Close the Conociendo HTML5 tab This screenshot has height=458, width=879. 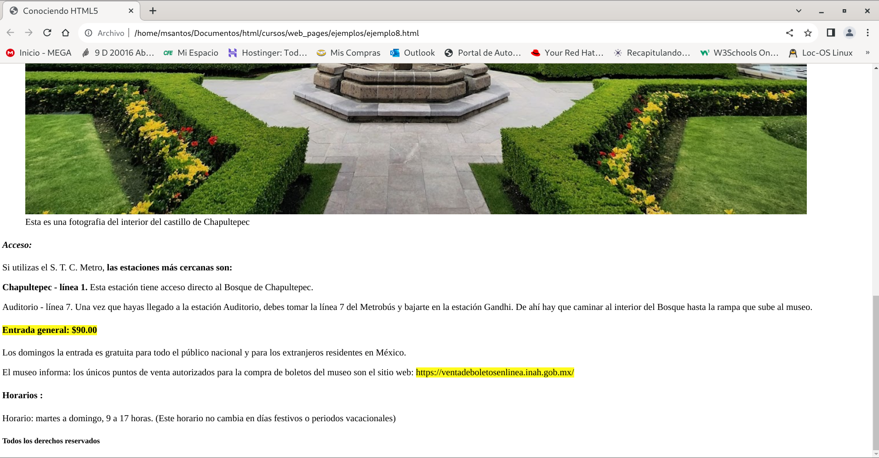pos(131,11)
